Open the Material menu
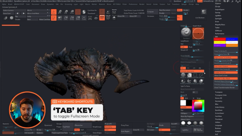The width and height of the screenshot is (242, 136). point(102,4)
